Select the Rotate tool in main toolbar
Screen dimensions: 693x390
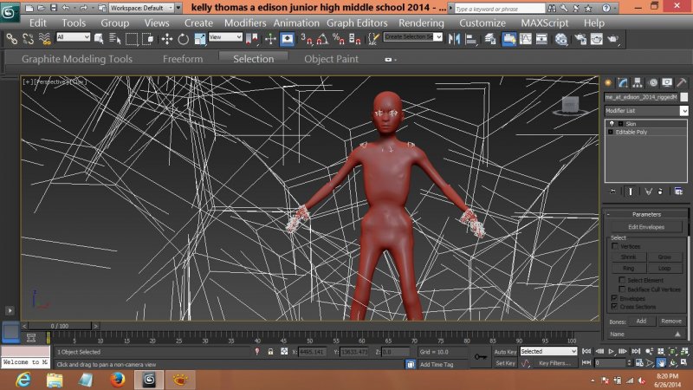[184, 39]
